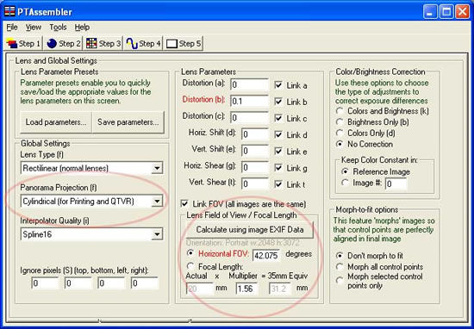The image size is (474, 329).
Task: Click Calculate using image EXIF Data
Action: tap(250, 230)
